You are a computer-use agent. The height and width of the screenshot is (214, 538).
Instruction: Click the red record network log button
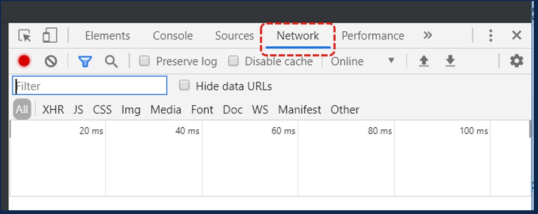pos(24,61)
